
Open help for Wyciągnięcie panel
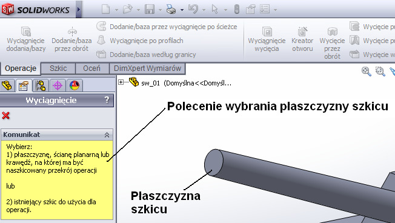tap(107, 100)
